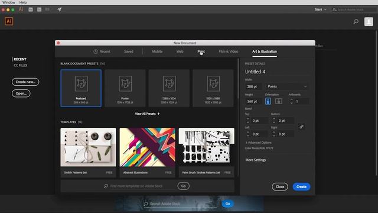
Task: Click the Create new... button
Action: pos(25,82)
